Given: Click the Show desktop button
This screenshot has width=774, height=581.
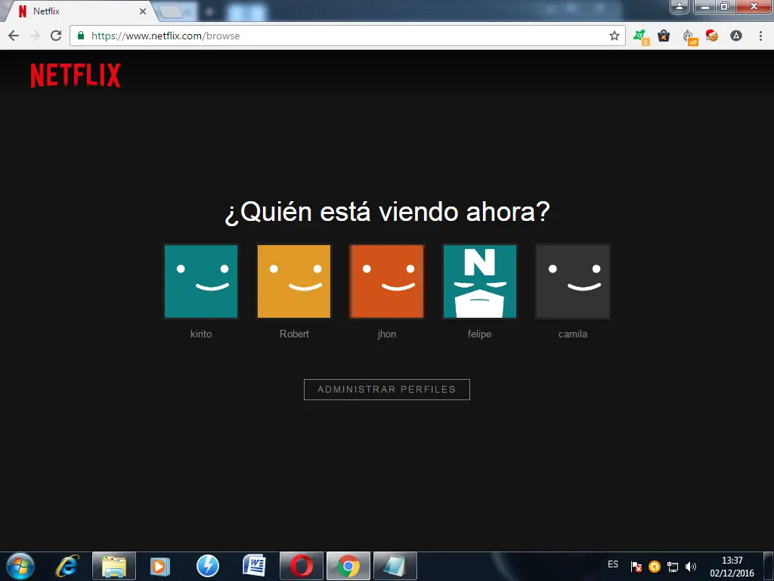Looking at the screenshot, I should pos(769,566).
